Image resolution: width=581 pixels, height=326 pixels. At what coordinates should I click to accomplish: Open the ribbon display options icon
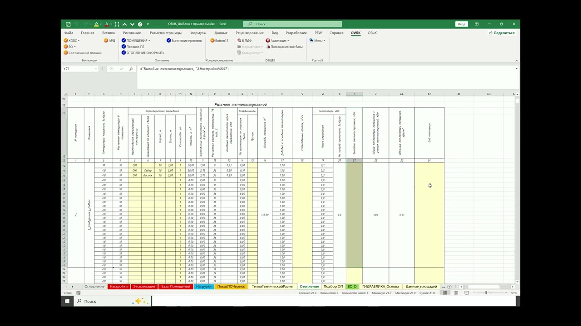[x=477, y=24]
